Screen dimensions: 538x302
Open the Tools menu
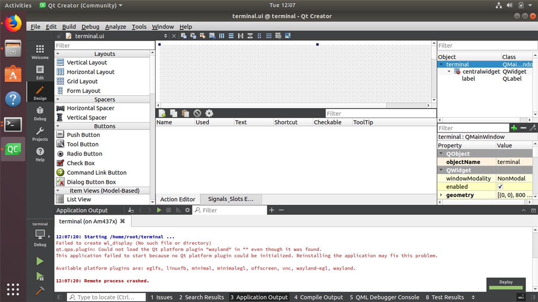[x=139, y=27]
